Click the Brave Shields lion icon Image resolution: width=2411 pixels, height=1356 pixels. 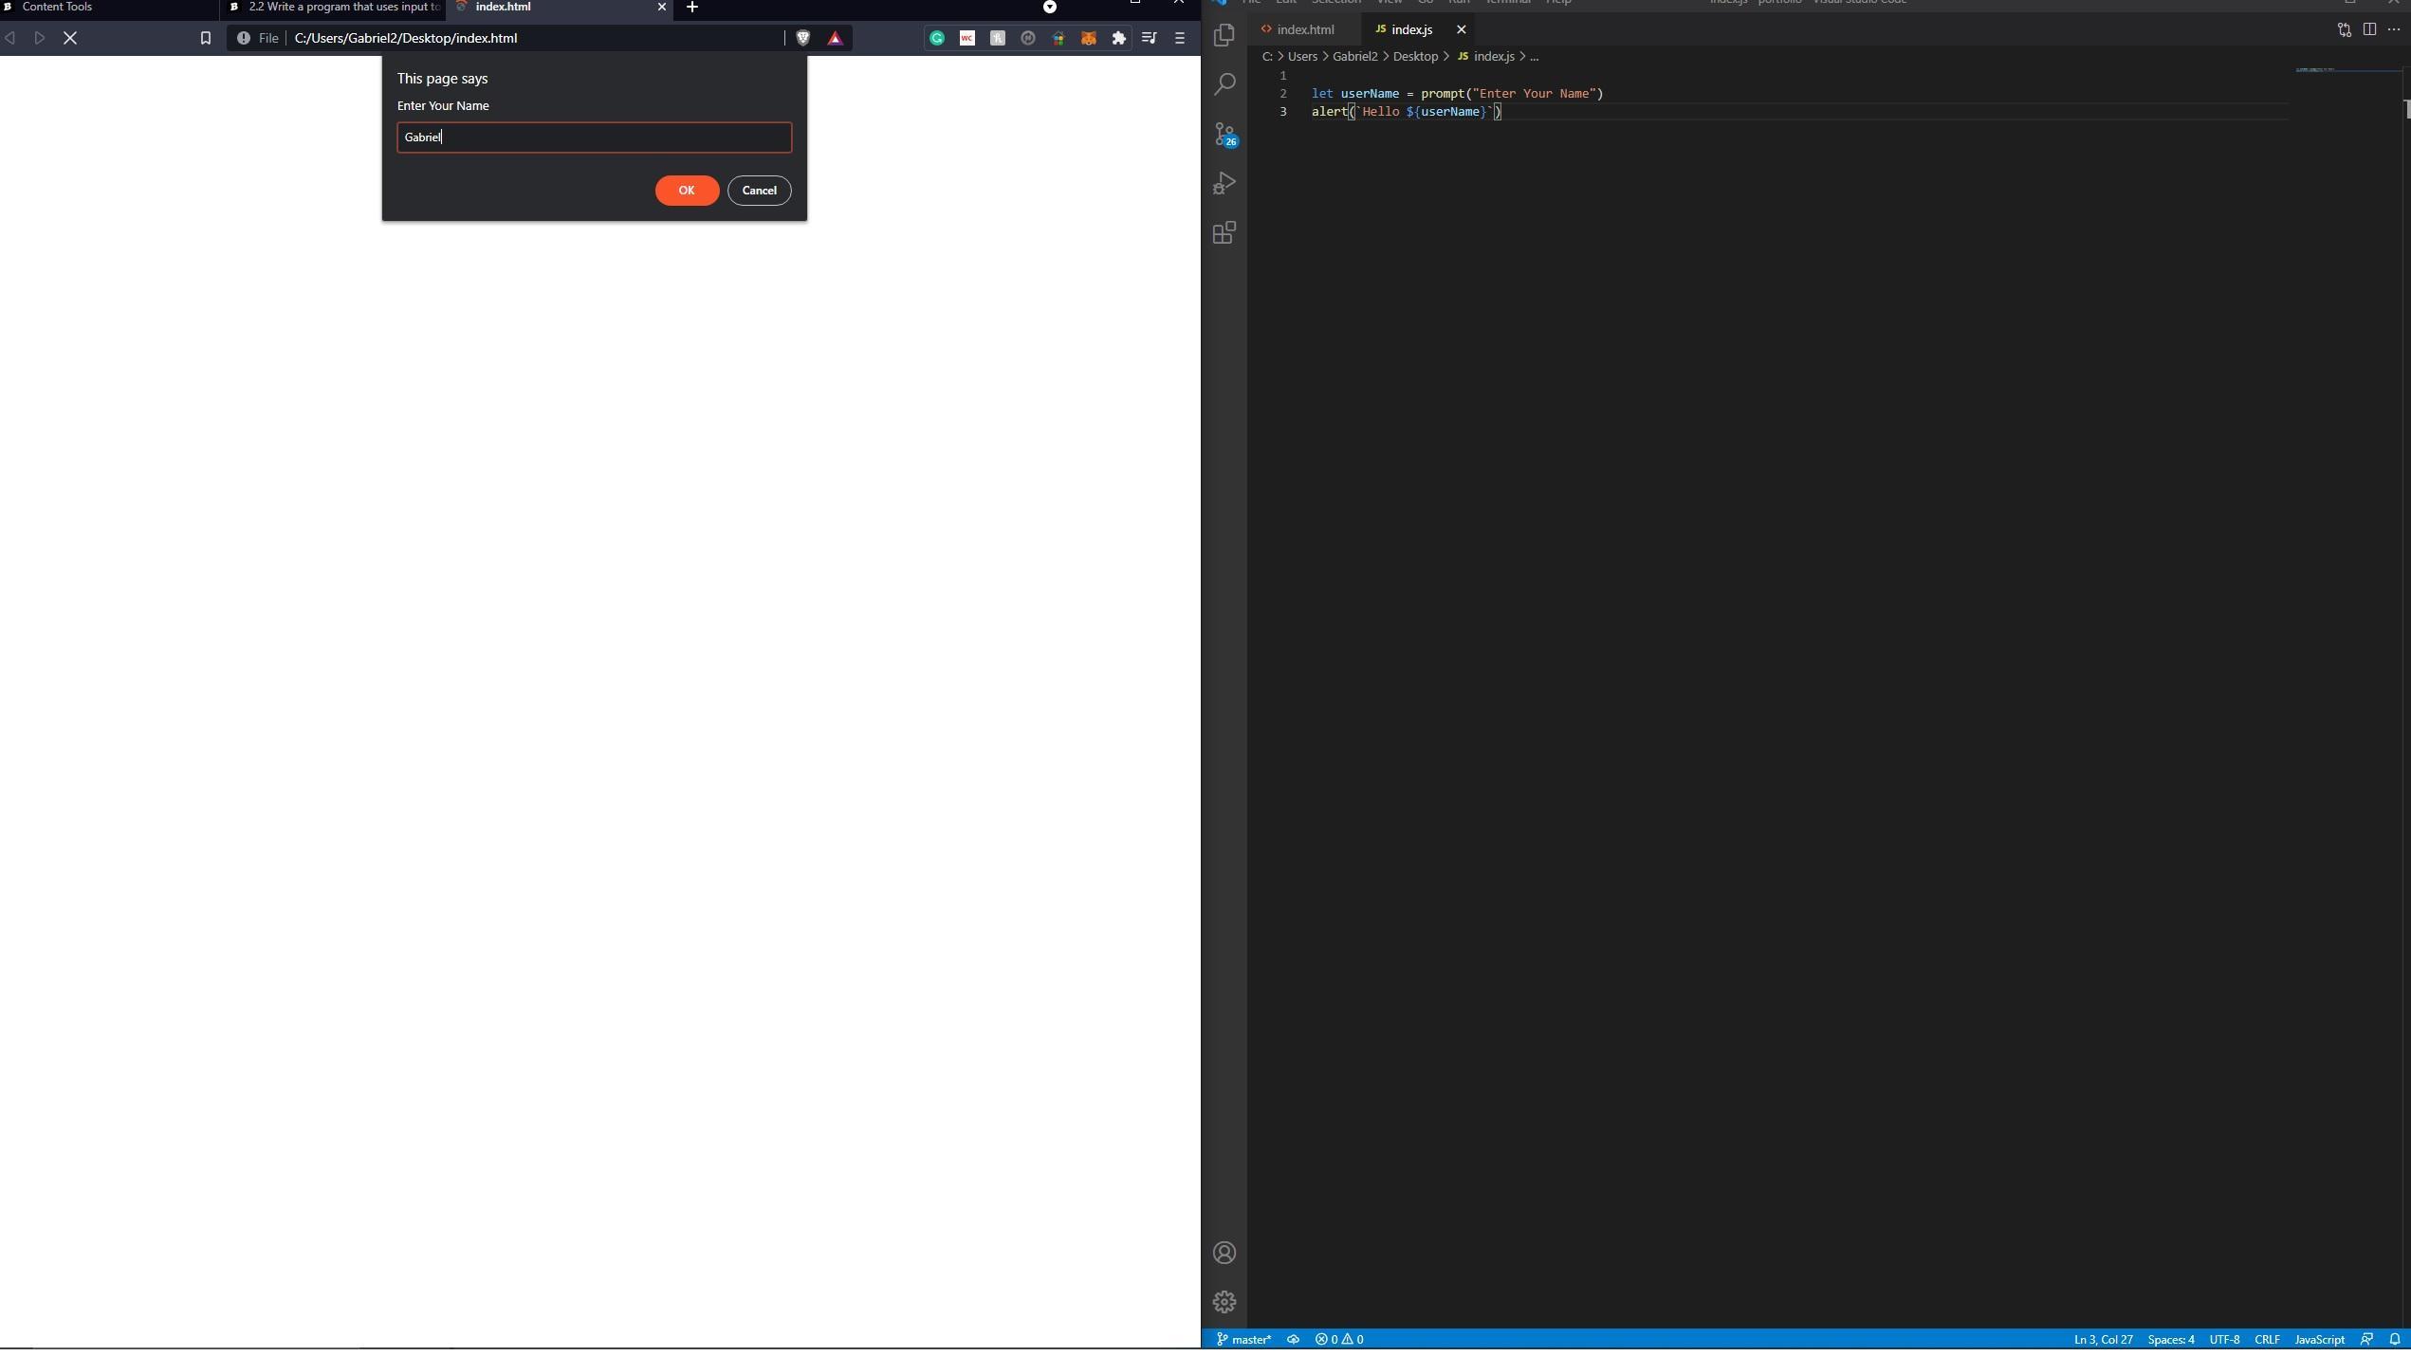(x=803, y=38)
